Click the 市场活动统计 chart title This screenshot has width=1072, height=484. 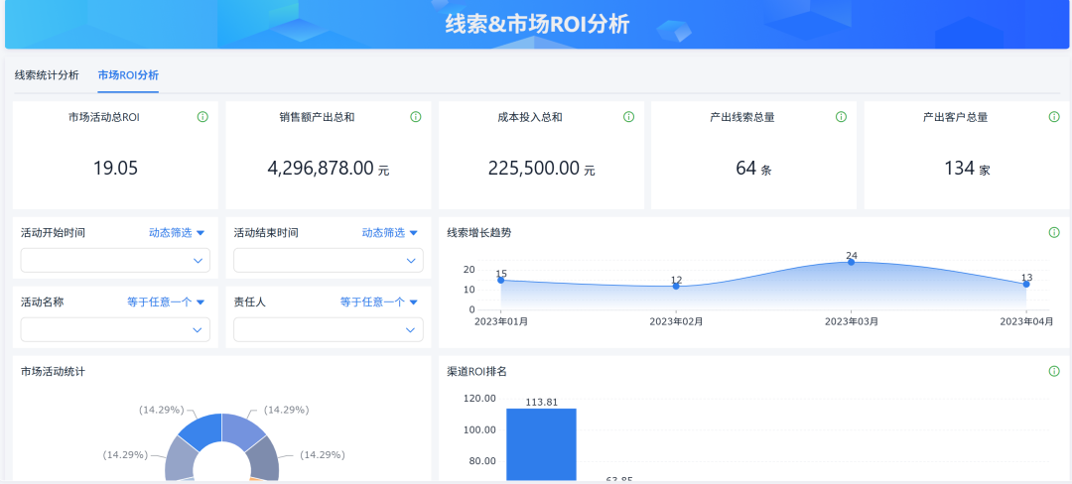[x=53, y=371]
